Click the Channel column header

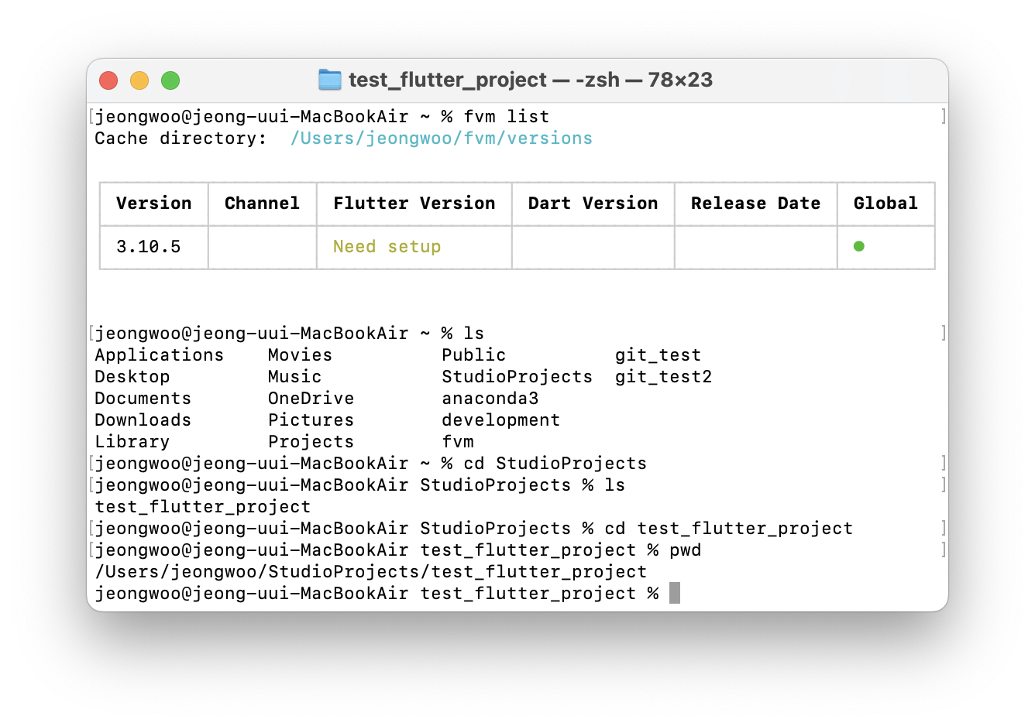[x=262, y=204]
